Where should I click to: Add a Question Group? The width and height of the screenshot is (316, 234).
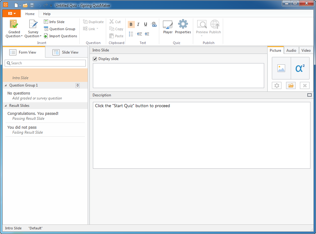60,29
